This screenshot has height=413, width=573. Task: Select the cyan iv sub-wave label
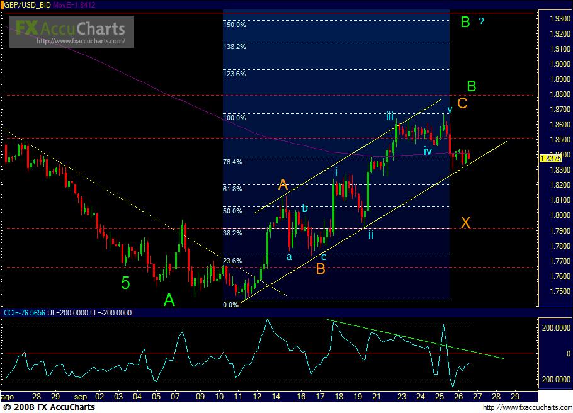coord(428,151)
